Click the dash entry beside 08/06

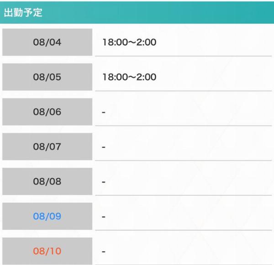click(x=104, y=112)
